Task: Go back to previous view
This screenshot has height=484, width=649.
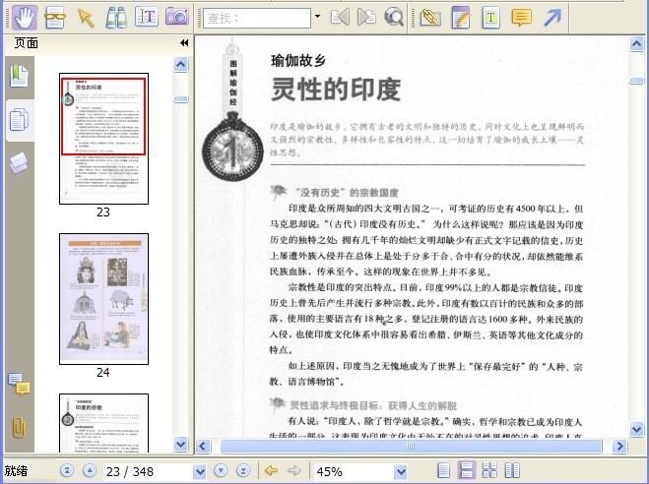Action: coord(271,470)
